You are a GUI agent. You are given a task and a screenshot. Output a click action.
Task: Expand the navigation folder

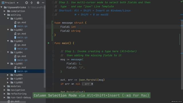point(5,90)
